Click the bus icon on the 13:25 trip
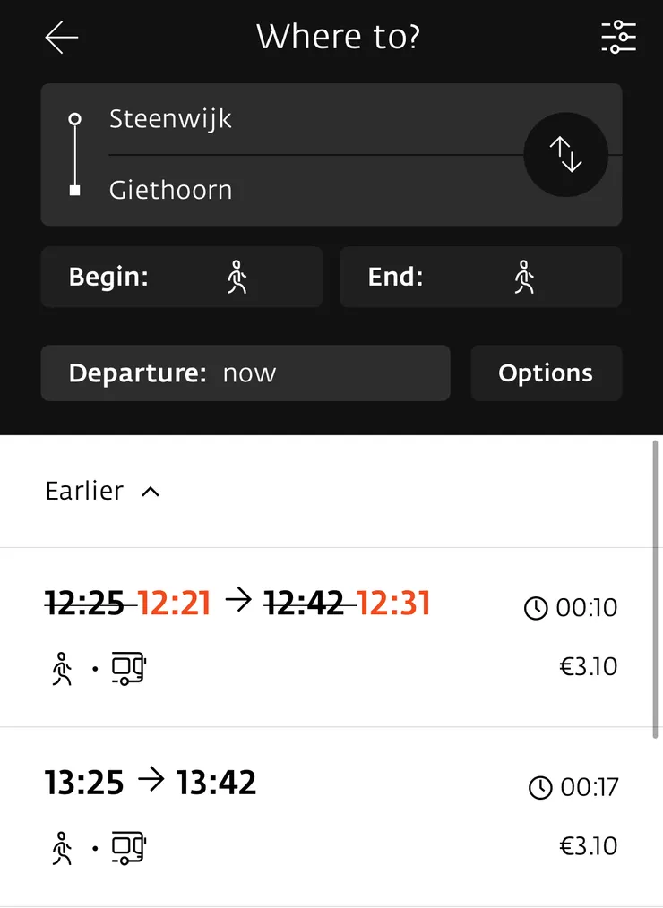Viewport: 663px width, 908px height. (128, 847)
